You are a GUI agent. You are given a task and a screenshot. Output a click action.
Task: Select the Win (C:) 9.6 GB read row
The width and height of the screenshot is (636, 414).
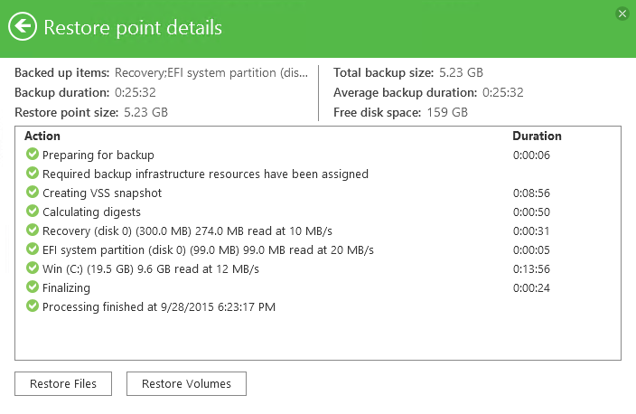(318, 269)
